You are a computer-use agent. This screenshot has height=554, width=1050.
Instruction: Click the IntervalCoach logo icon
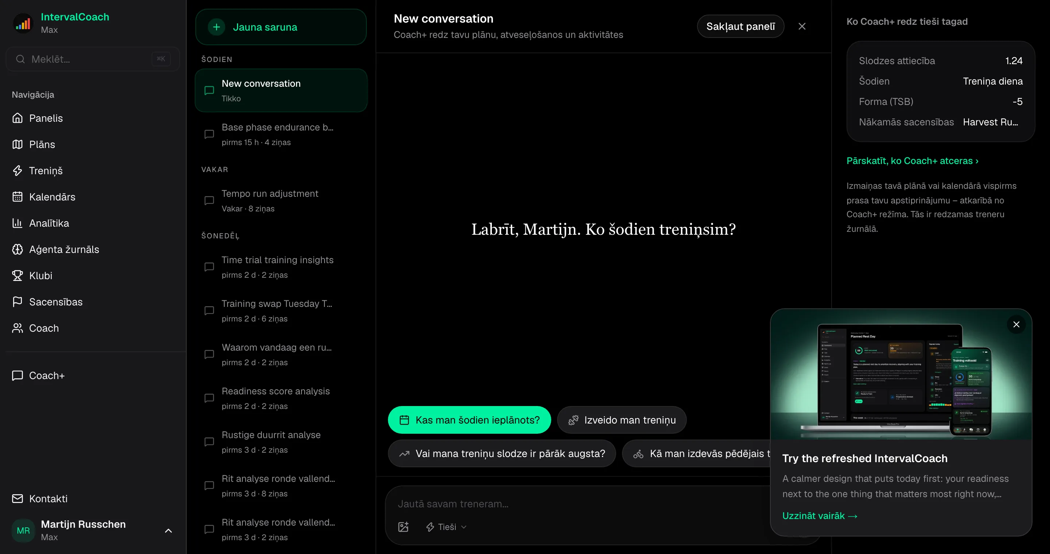pos(23,23)
